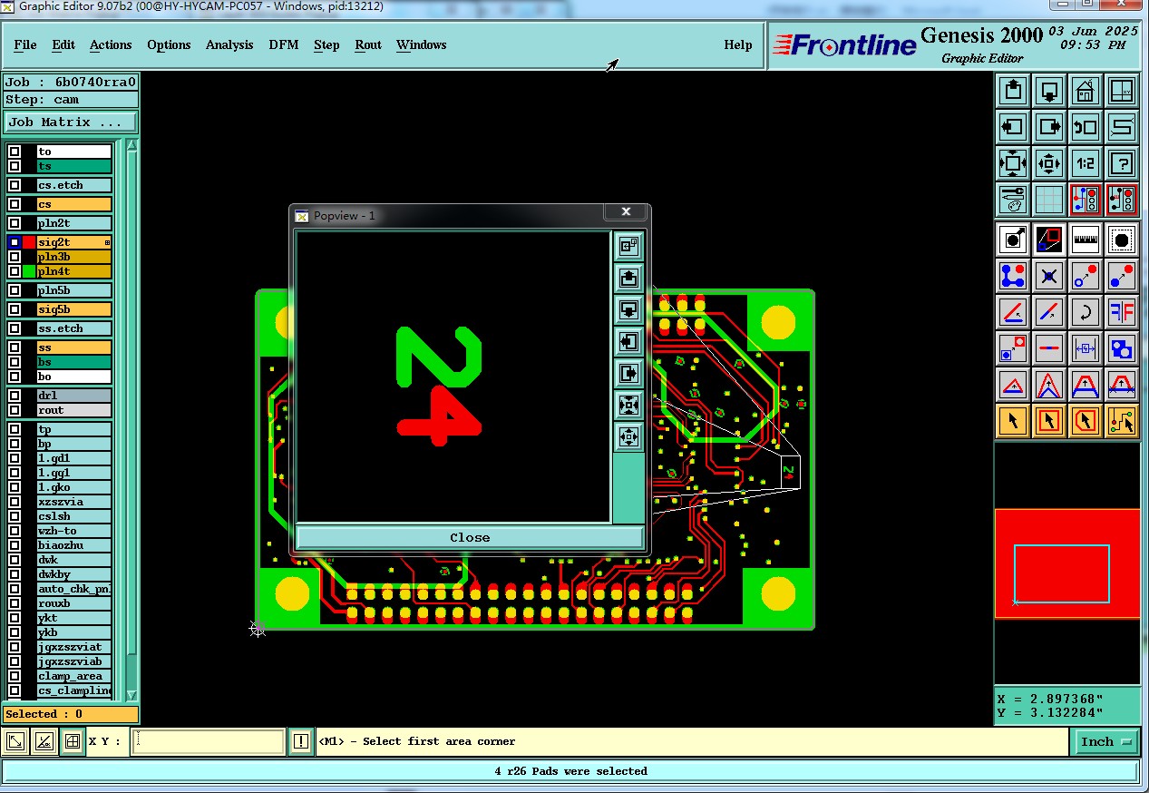Open the DFM menu
Viewport: 1149px width, 793px height.
[x=284, y=44]
